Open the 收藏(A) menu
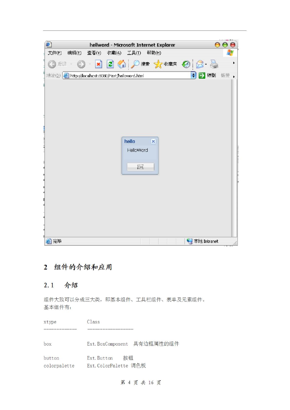Screen dimensions: 290x410 114,53
